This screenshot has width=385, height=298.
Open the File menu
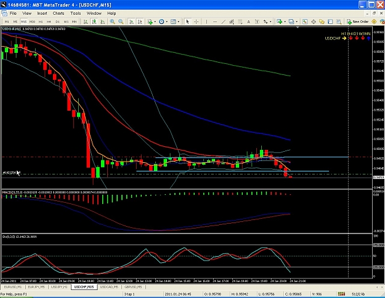point(13,14)
